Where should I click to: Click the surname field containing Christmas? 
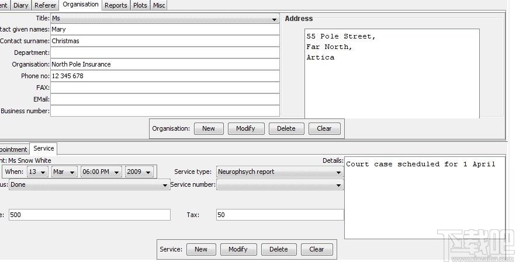[165, 41]
